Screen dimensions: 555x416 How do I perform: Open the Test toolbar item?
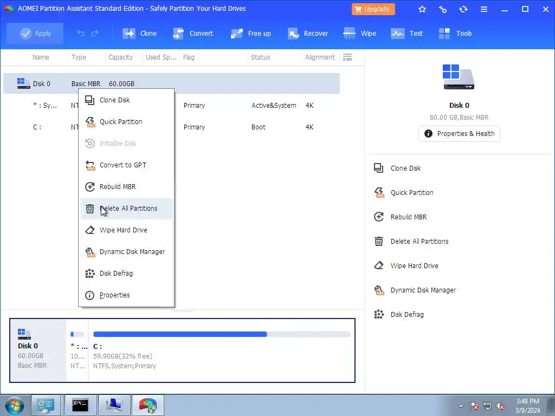(x=406, y=33)
